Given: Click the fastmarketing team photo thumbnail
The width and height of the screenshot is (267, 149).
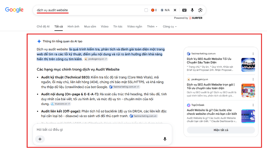Looking at the screenshot, I should (248, 65).
